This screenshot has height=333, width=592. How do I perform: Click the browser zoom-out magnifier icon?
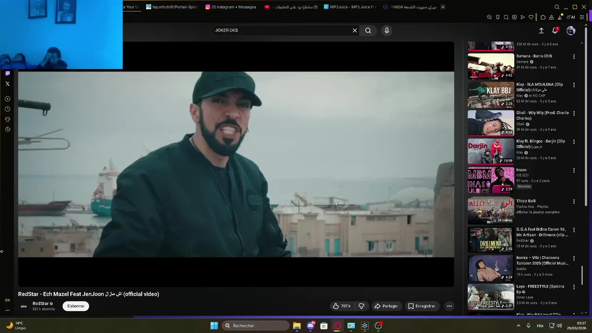click(489, 17)
